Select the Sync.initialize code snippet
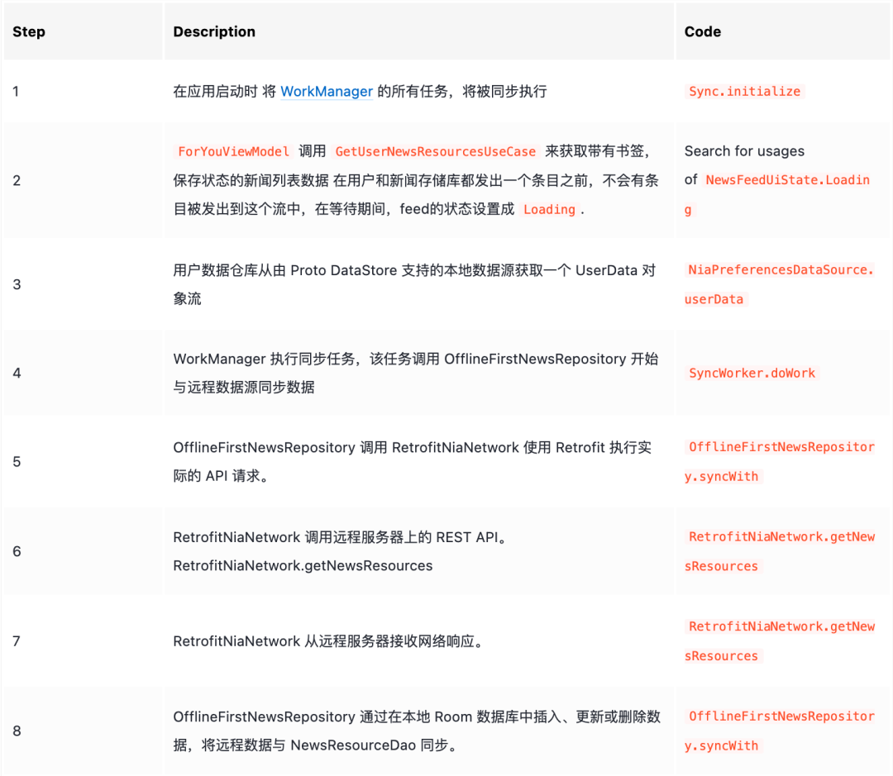Viewport: 893px width, 776px height. [744, 92]
